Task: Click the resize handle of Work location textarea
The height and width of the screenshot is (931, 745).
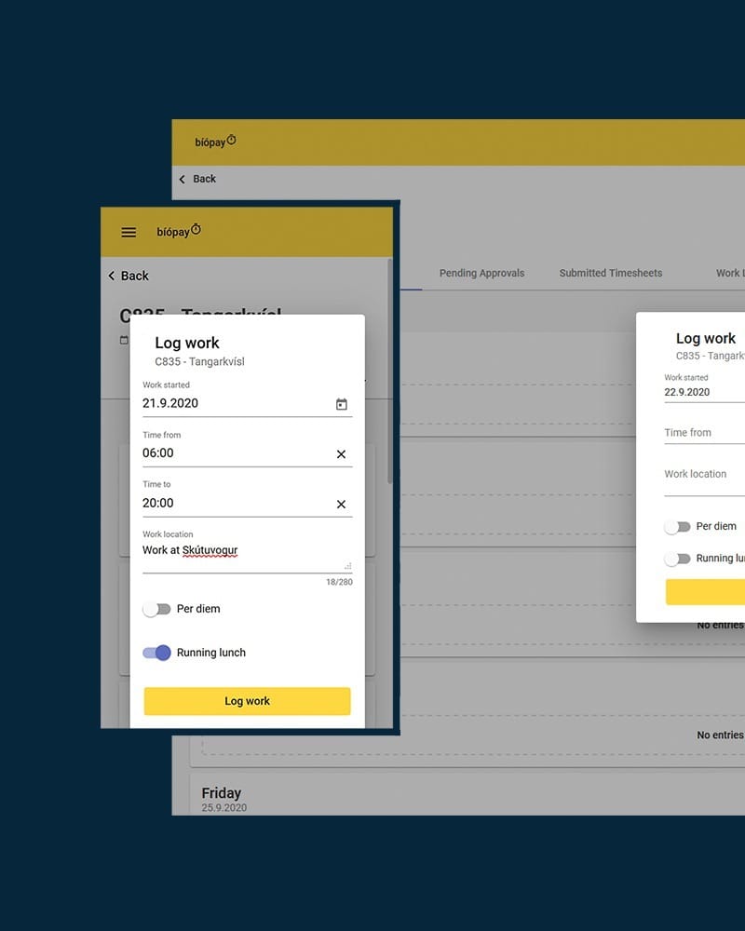Action: click(348, 566)
